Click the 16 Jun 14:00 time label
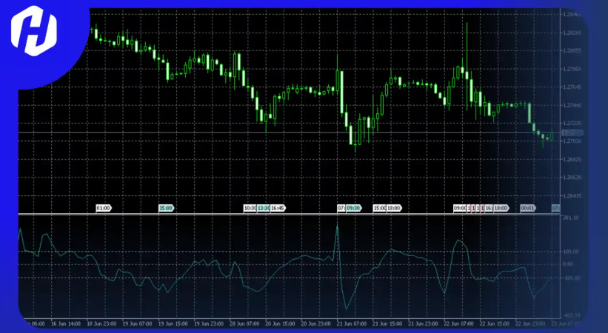608x333 pixels. tap(66, 323)
